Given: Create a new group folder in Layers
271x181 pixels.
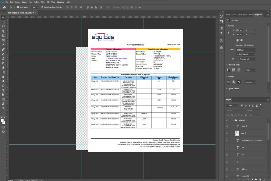Looking at the screenshot, I should (x=256, y=179).
